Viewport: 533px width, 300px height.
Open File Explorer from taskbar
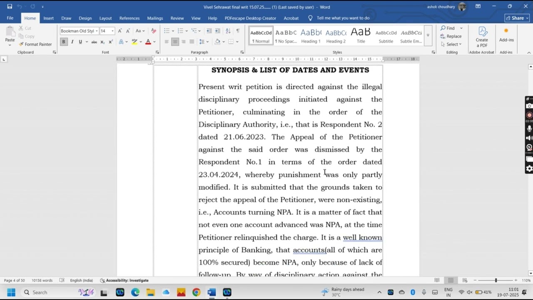(150, 292)
